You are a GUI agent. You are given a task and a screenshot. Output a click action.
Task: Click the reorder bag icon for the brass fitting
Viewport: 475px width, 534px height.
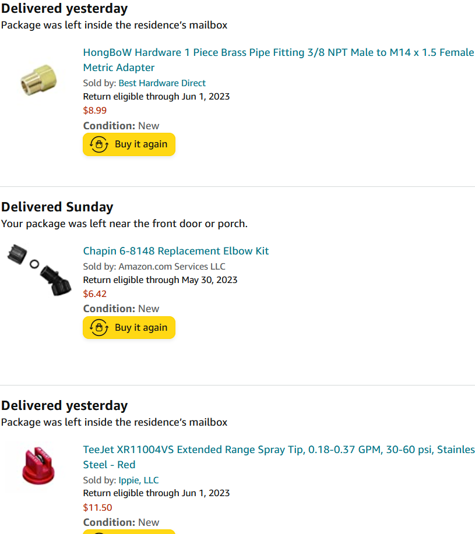pos(99,144)
